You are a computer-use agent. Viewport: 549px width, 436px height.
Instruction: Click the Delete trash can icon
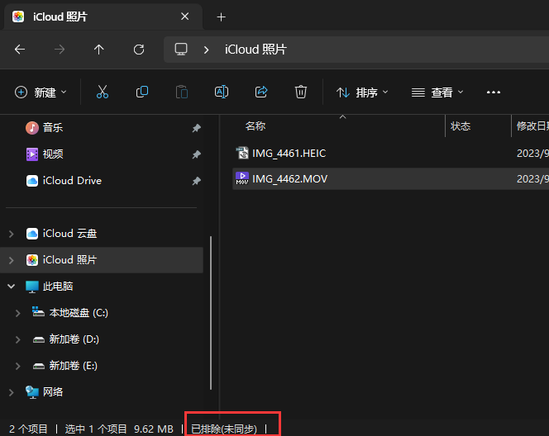pyautogui.click(x=302, y=92)
